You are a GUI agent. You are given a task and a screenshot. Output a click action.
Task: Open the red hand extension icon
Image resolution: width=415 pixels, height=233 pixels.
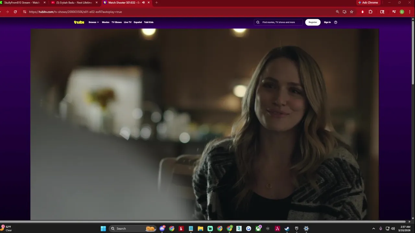tap(362, 12)
